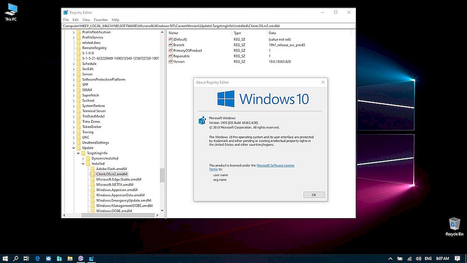Screen dimensions: 467x263
Task: Expand the DynamicInstalled key
Action: click(83, 158)
